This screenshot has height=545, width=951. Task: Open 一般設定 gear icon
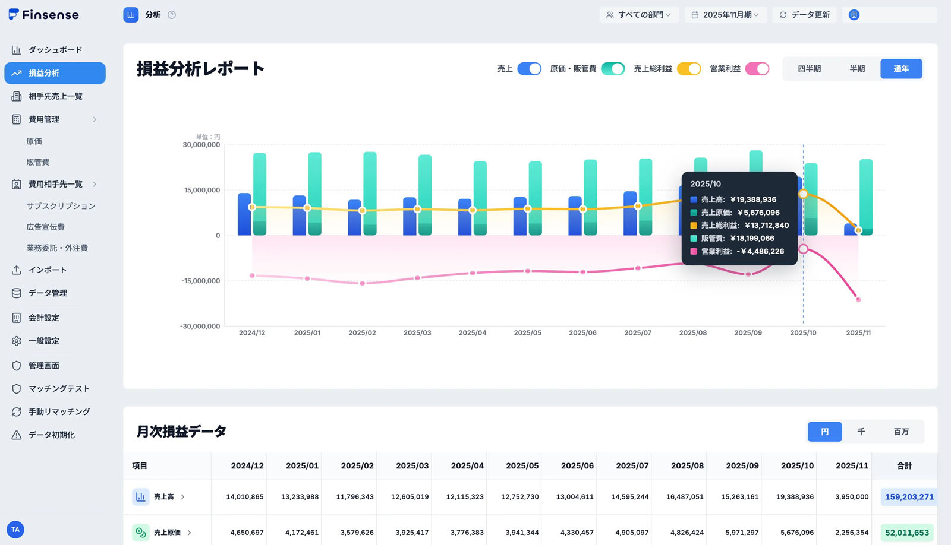[x=17, y=341]
